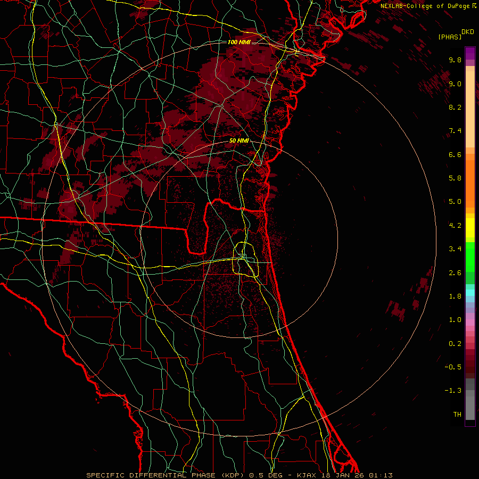479x479 pixels.
Task: Click the 8.2 color scale value
Action: click(455, 107)
